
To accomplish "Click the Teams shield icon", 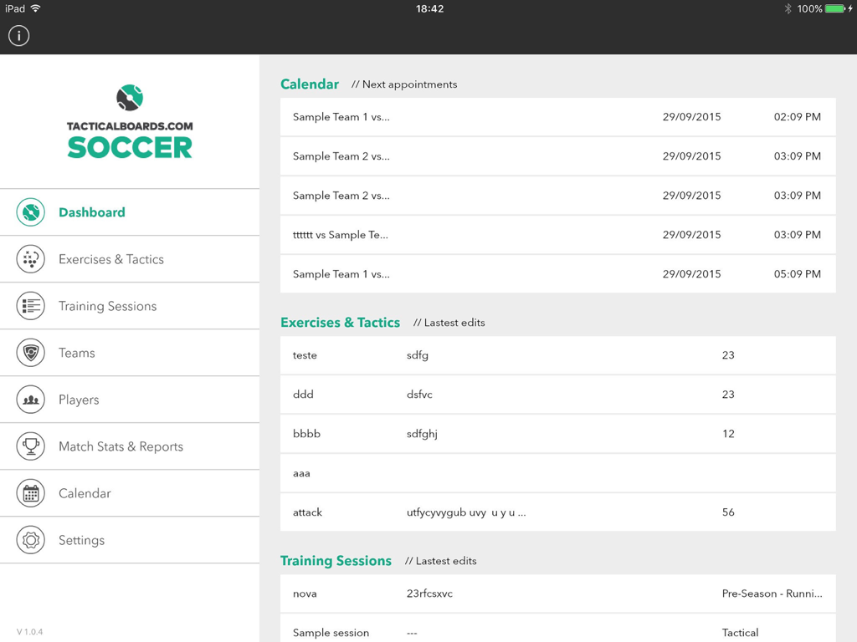I will [30, 353].
